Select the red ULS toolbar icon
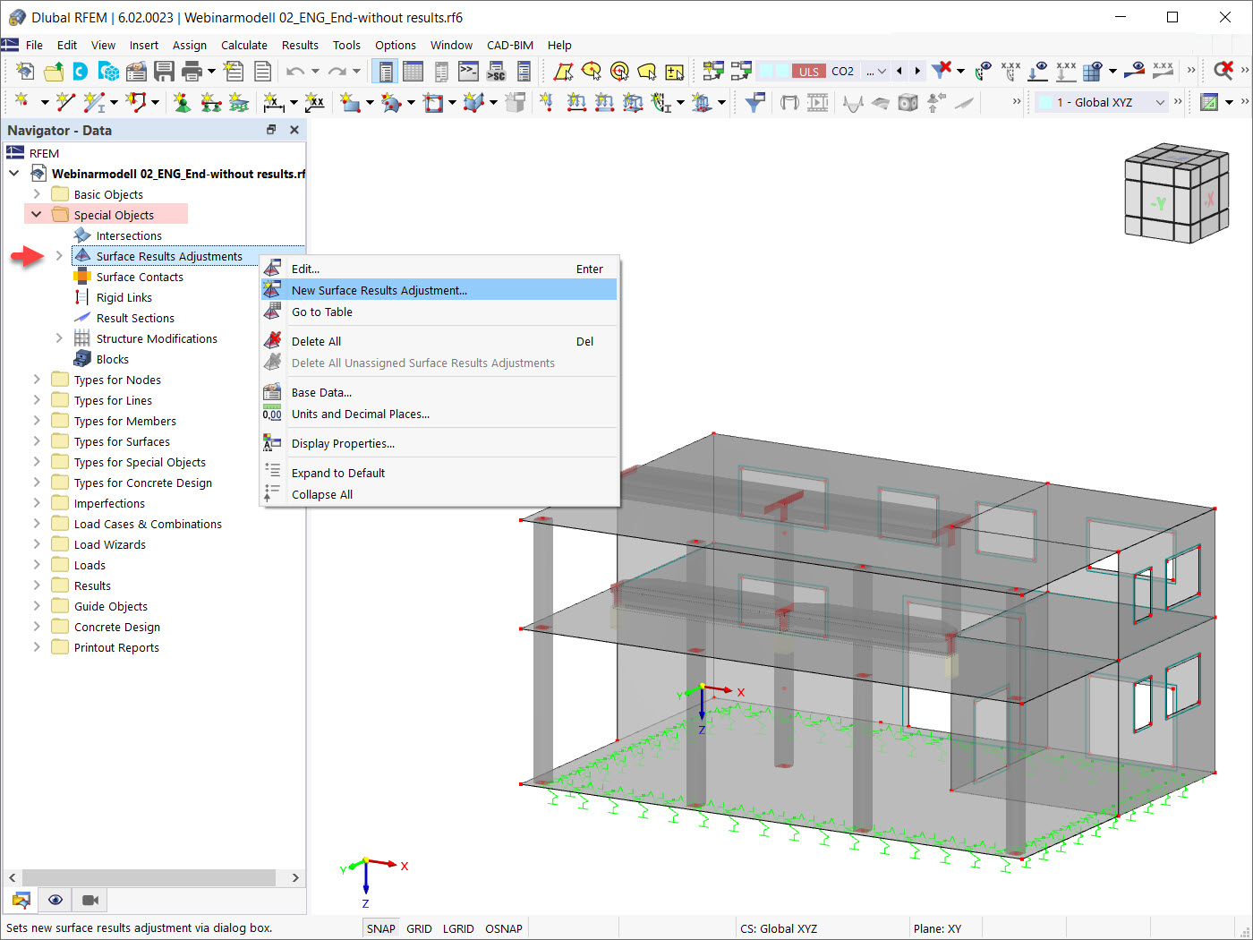 [809, 71]
